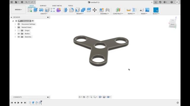Open the Insert dropdown menu
The image size is (190, 106).
click(144, 14)
